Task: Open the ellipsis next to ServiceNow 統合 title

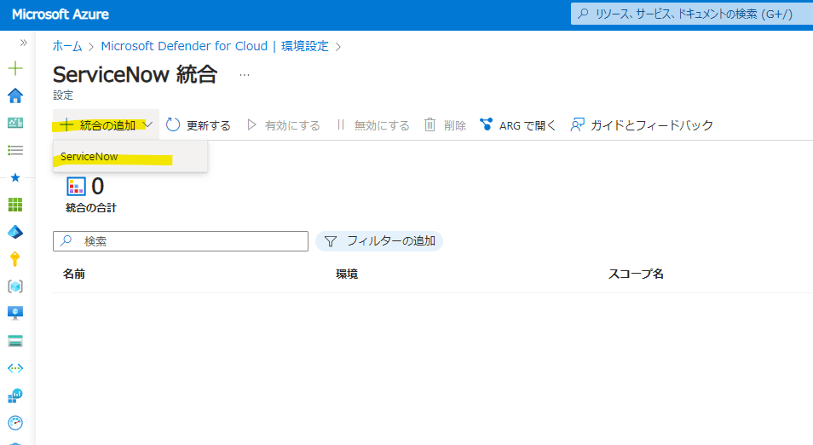Action: (x=245, y=75)
